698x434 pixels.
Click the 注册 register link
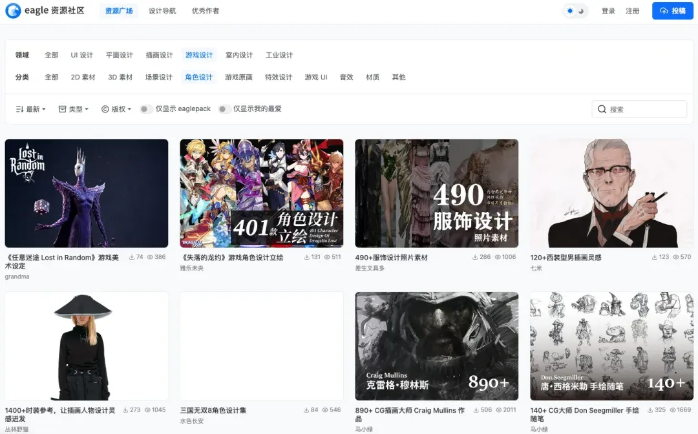click(x=632, y=11)
